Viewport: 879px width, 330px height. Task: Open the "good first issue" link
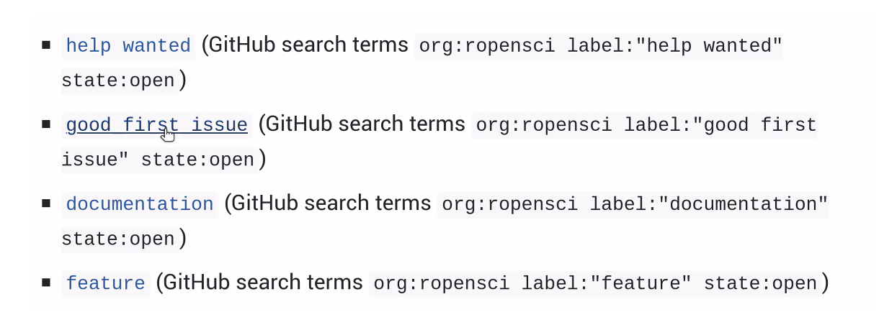tap(156, 125)
